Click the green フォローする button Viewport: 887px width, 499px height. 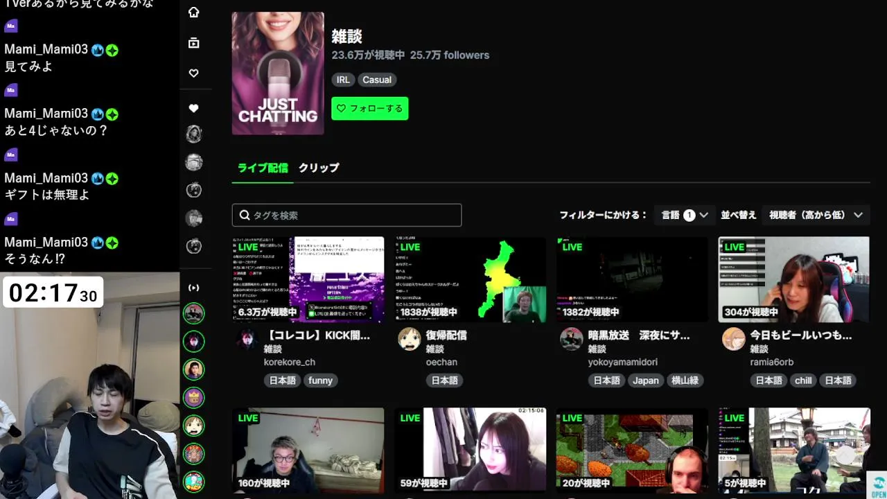(370, 108)
